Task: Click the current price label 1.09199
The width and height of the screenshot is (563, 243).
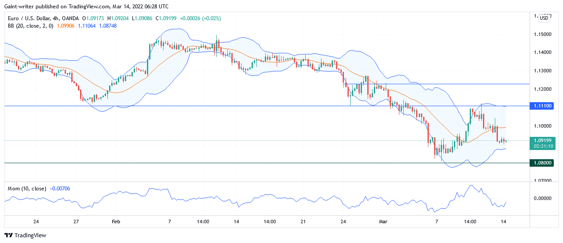Action: [544, 140]
